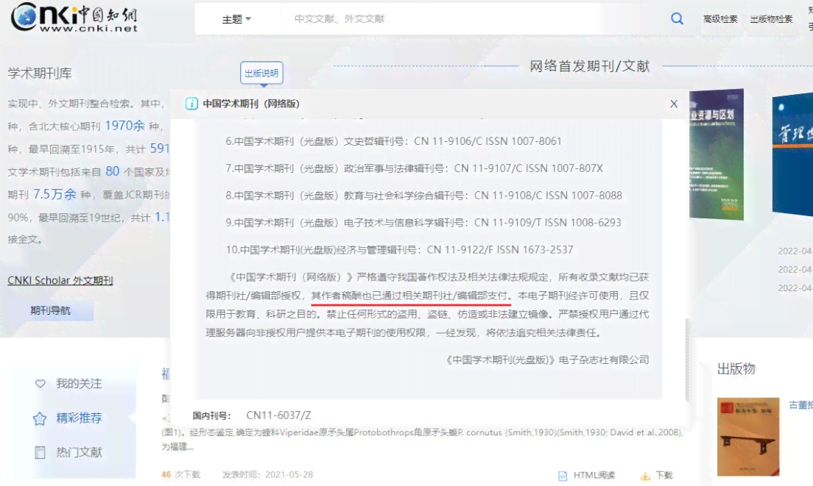Click the CNKI logo
813x486 pixels.
74,18
